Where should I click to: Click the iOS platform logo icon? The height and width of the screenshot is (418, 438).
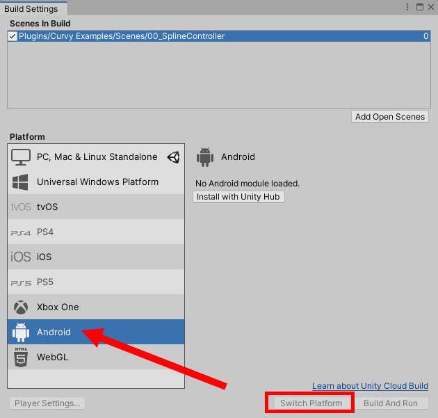pyautogui.click(x=21, y=257)
